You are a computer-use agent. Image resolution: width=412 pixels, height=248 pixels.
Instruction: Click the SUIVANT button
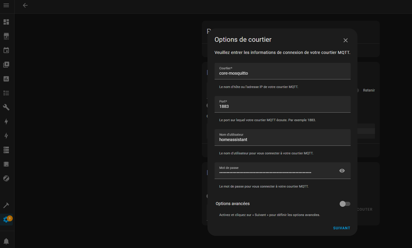pos(342,228)
